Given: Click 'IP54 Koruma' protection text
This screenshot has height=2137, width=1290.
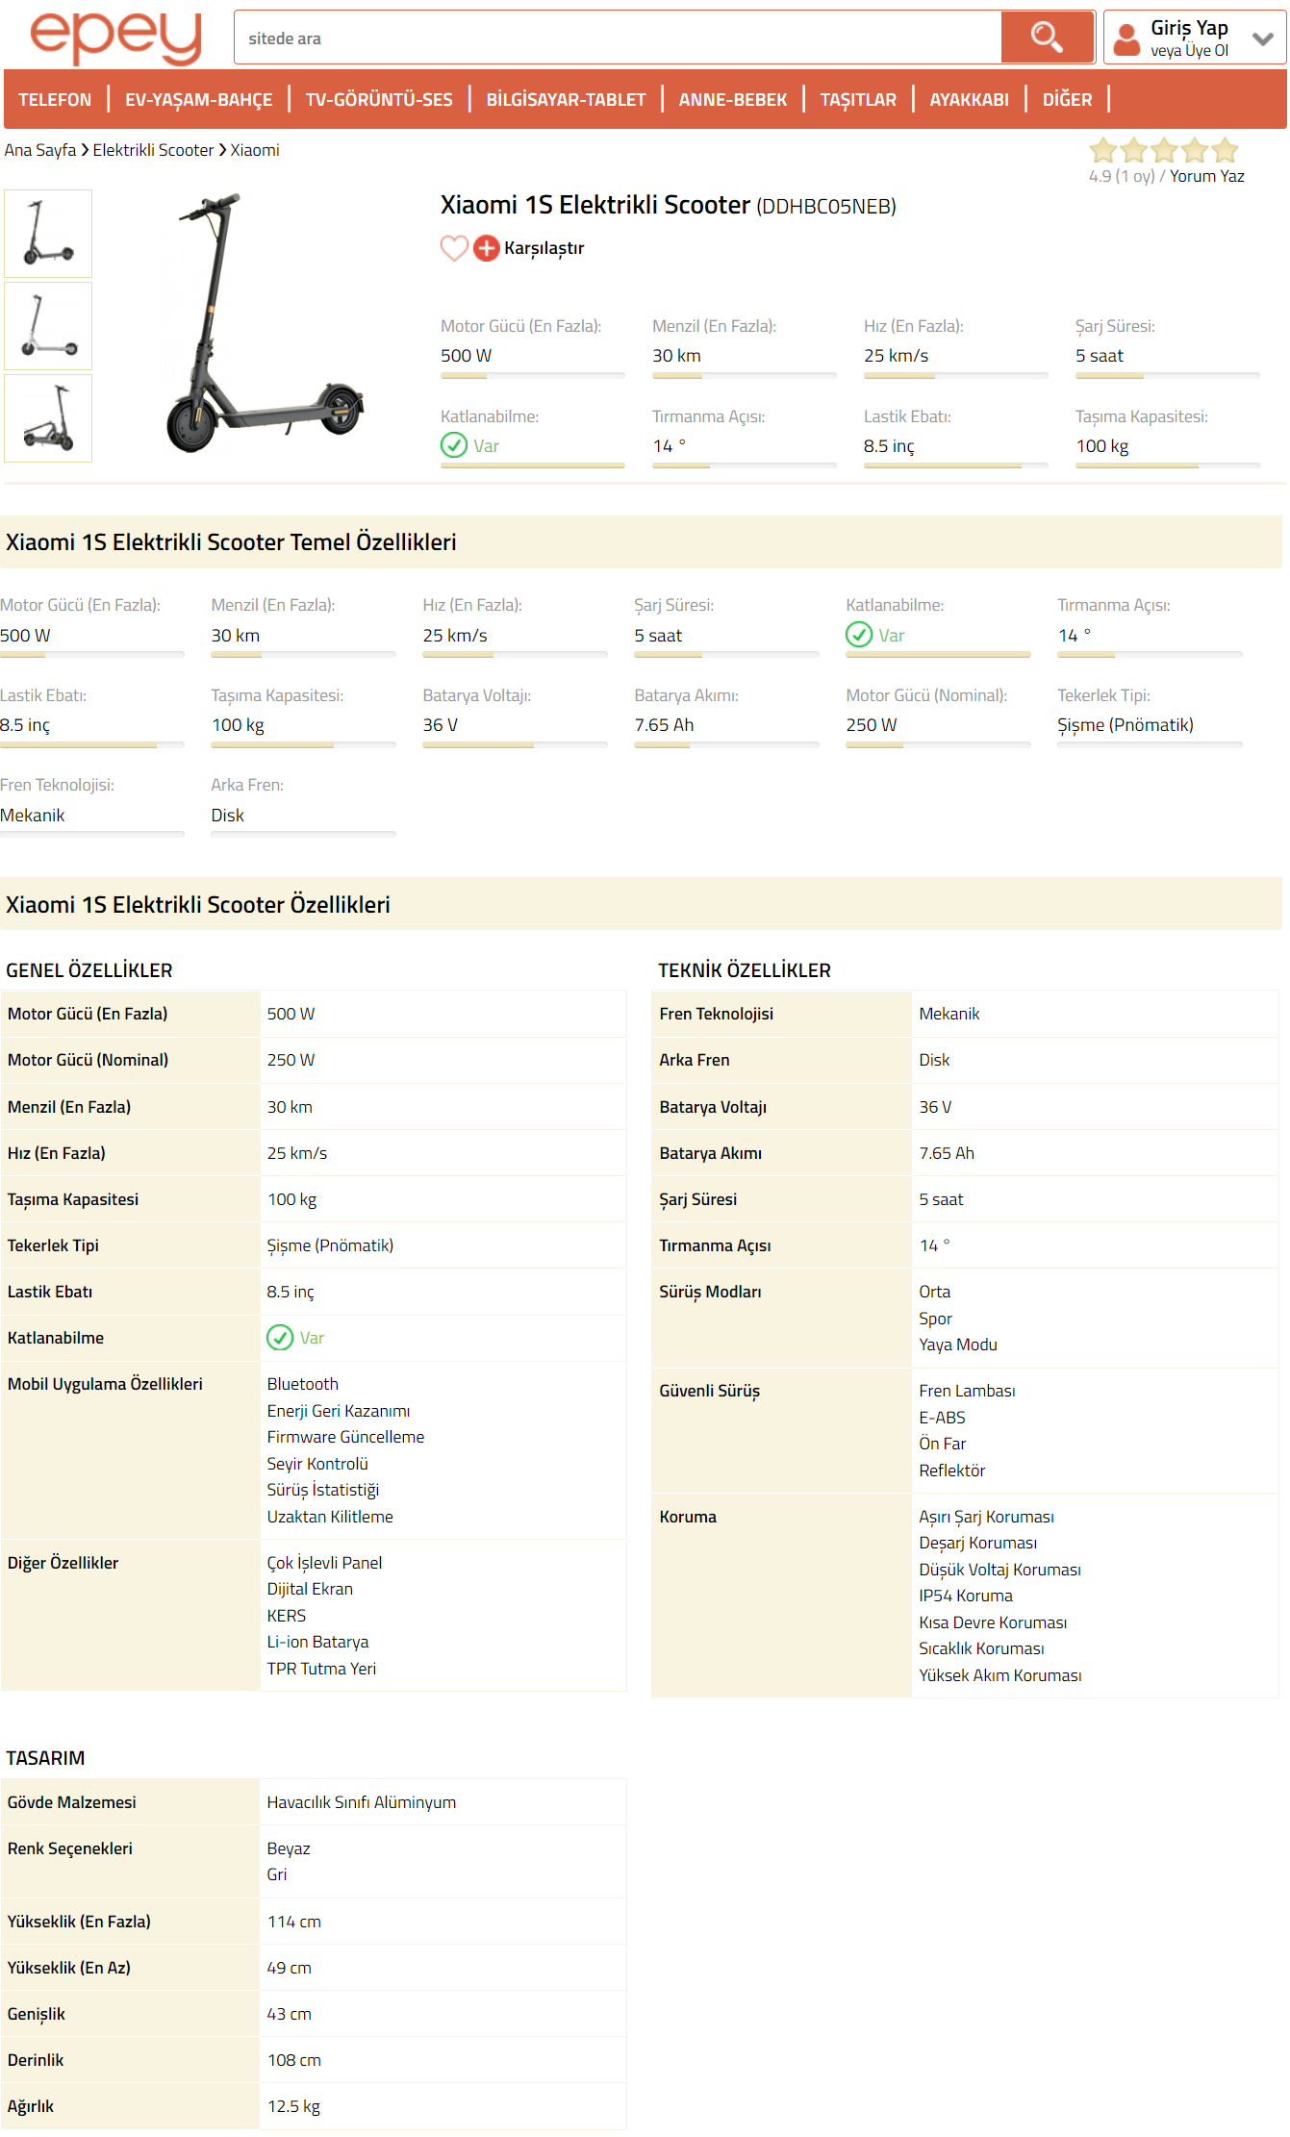Looking at the screenshot, I should [x=966, y=1596].
